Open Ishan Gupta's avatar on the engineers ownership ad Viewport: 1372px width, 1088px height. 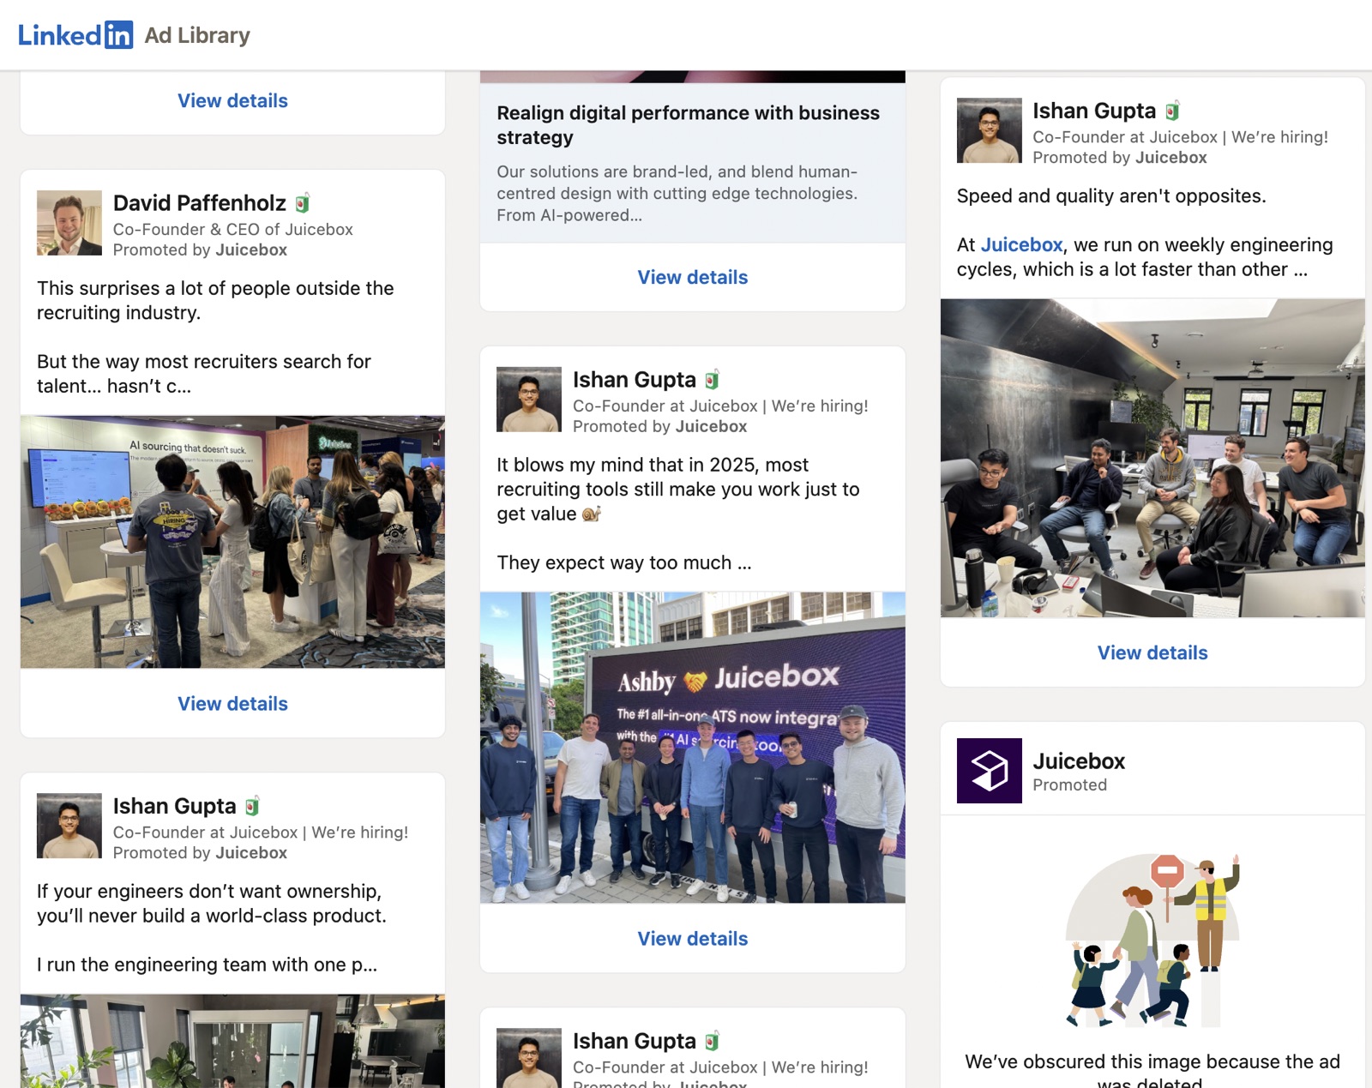click(69, 826)
